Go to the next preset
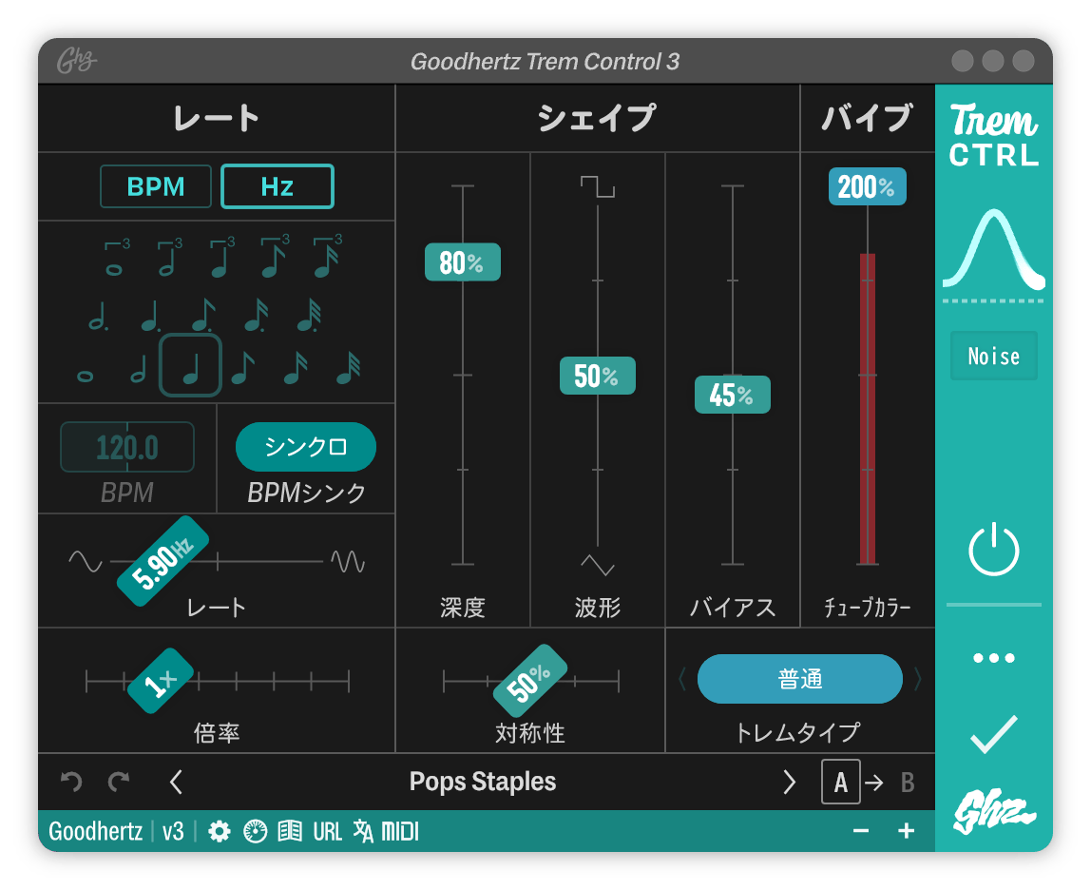 789,782
